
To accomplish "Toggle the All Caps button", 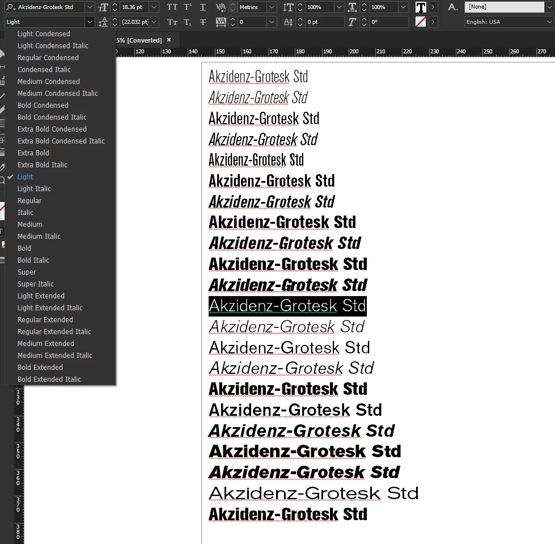I will tap(172, 7).
